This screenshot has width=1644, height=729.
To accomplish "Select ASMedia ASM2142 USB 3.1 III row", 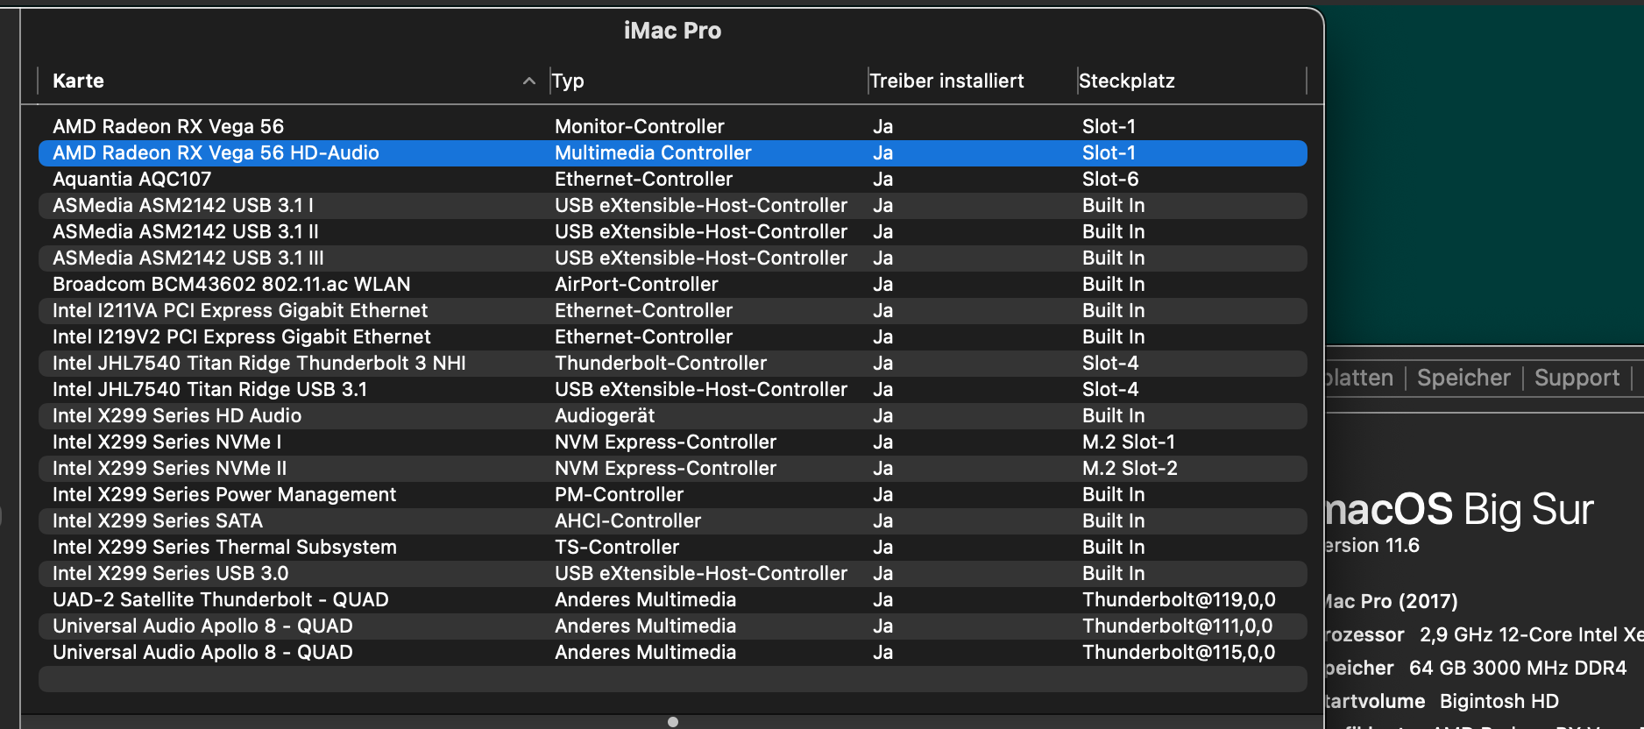I will tap(672, 258).
